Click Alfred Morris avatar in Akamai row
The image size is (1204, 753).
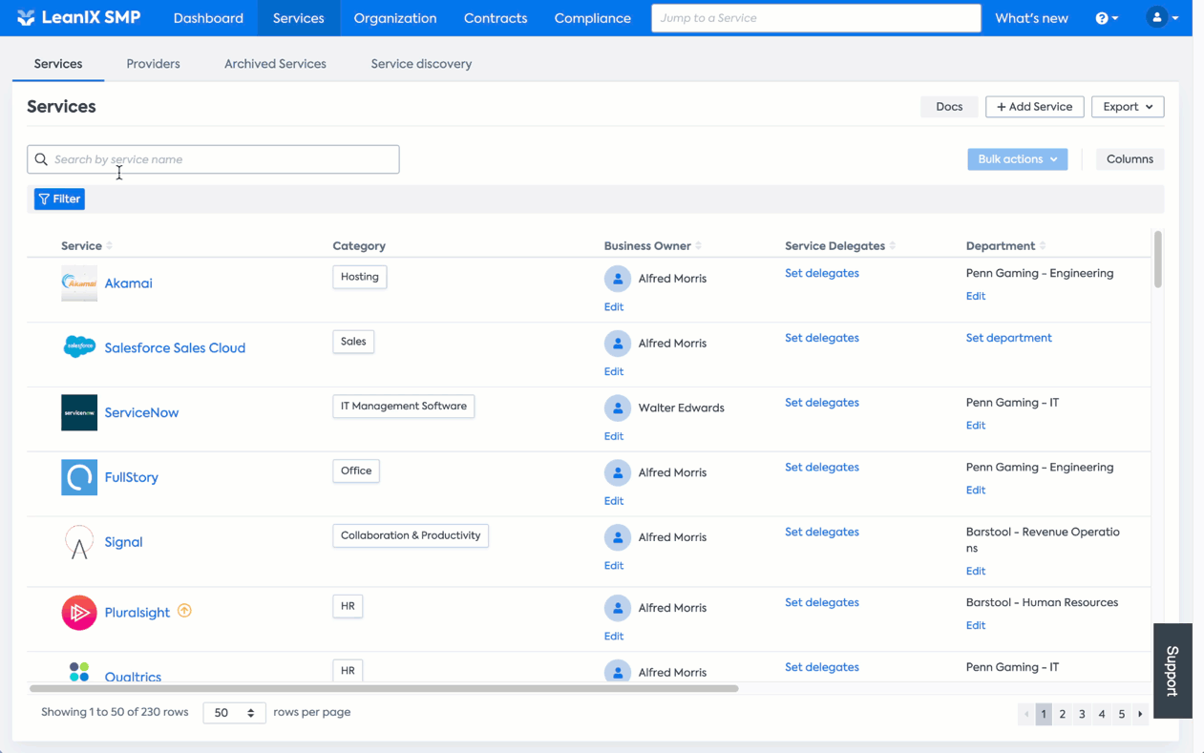click(x=618, y=279)
